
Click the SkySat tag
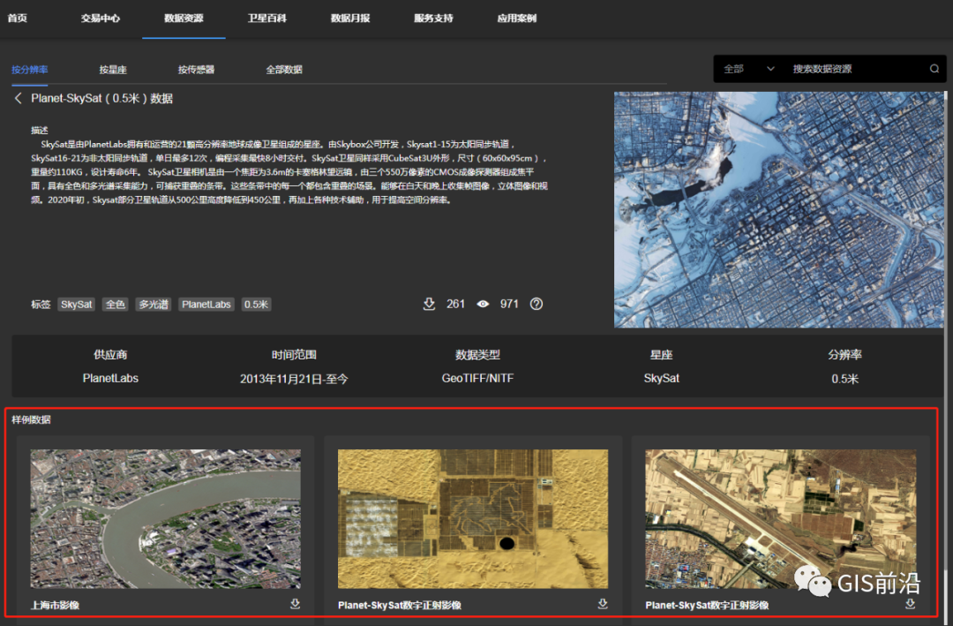pyautogui.click(x=77, y=305)
